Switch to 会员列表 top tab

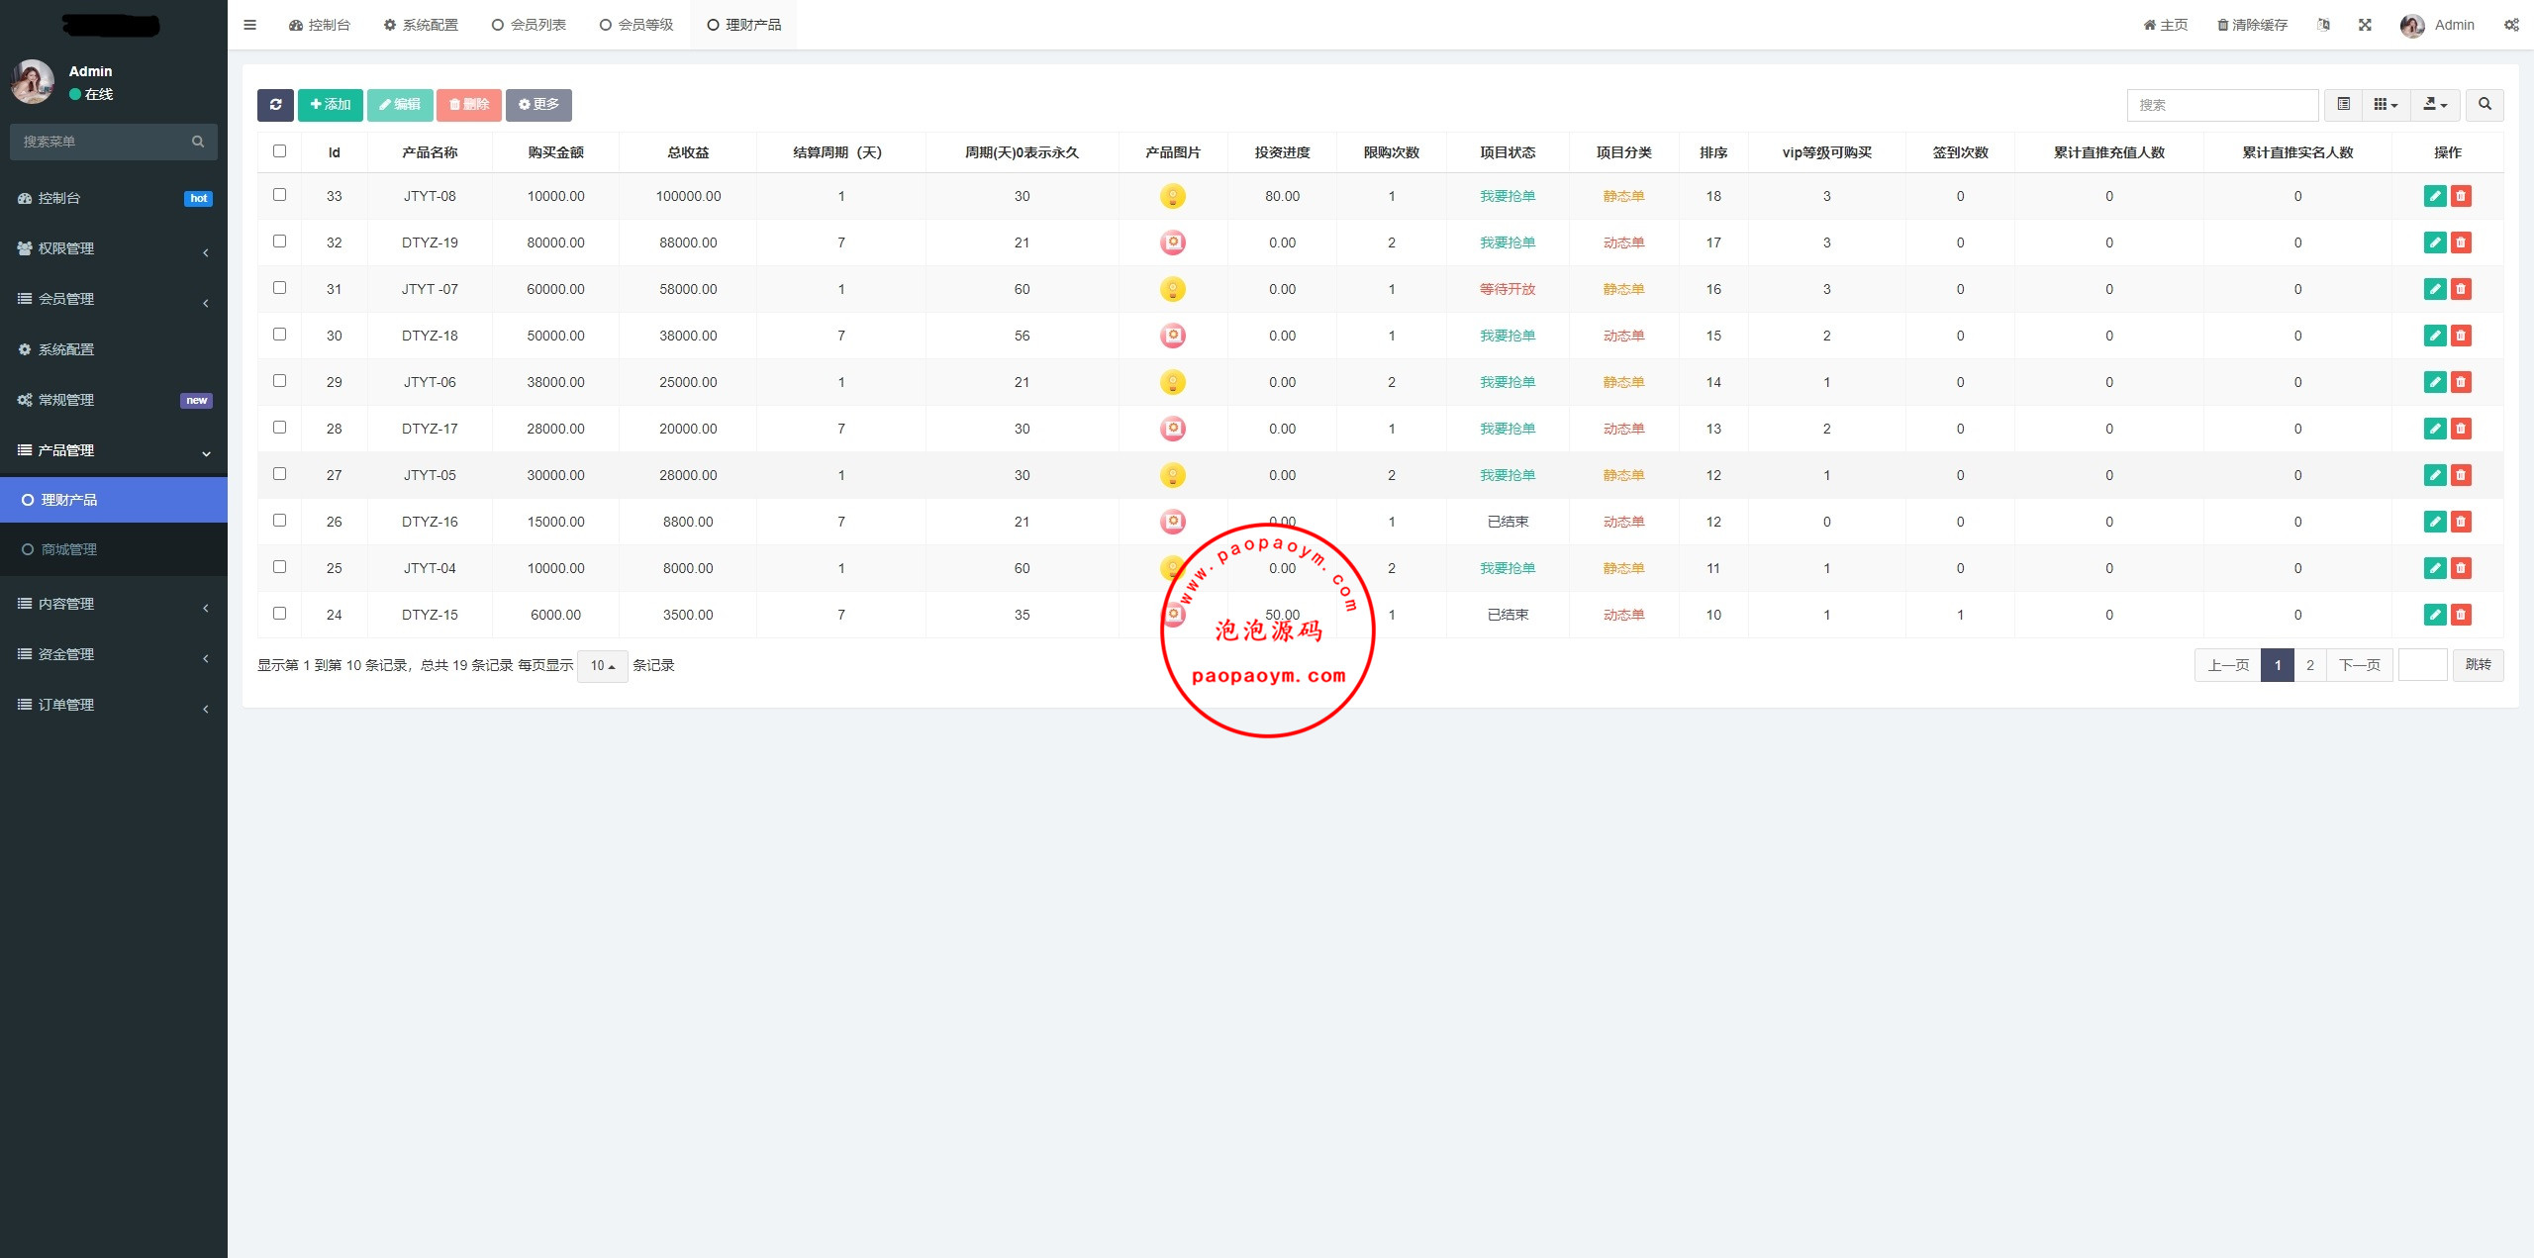[x=529, y=25]
